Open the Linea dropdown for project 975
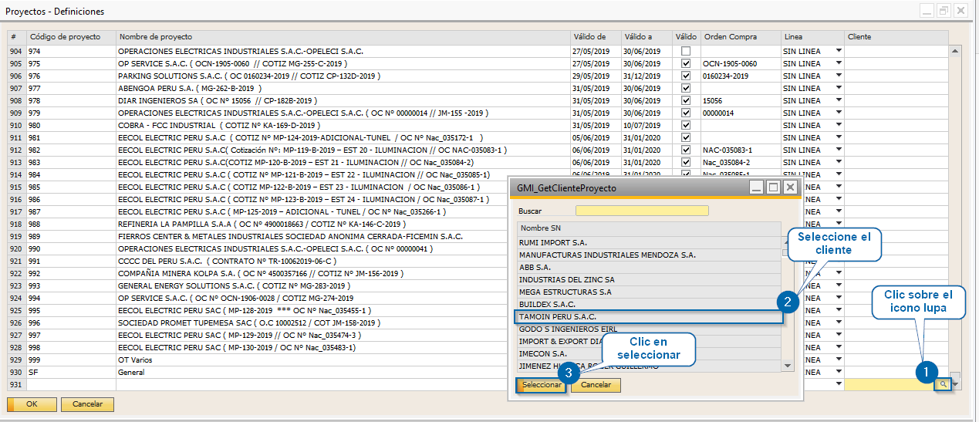 point(839,63)
